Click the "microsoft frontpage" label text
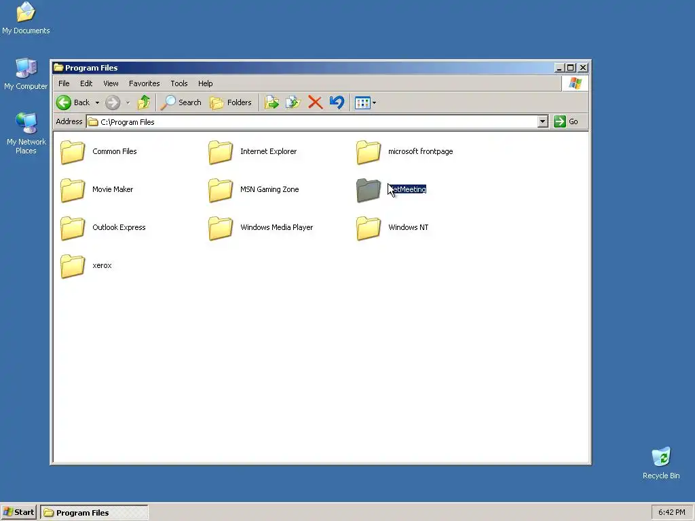Viewport: 695px width, 521px height. coord(421,151)
